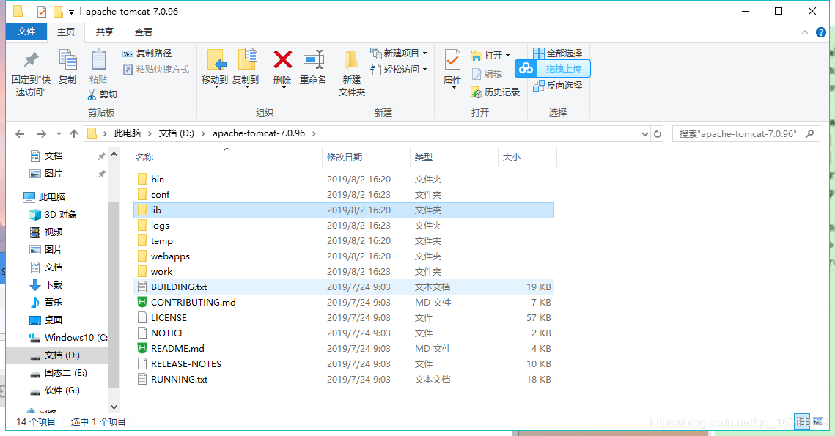
Task: Create a New folder (新建文件夹)
Action: [x=351, y=73]
